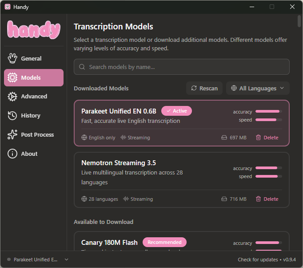Open the All Languages filter dropdown
303x268 pixels.
tap(258, 88)
